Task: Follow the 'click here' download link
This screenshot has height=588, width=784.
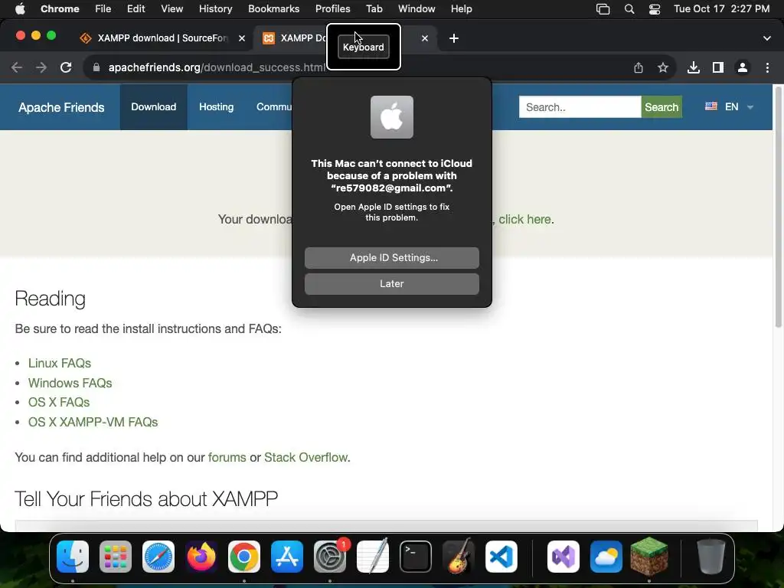Action: click(524, 220)
